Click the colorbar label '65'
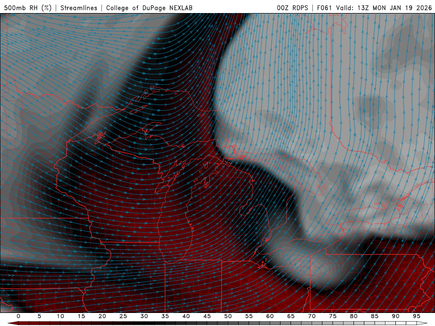Image resolution: width=435 pixels, height=326 pixels. point(291,316)
